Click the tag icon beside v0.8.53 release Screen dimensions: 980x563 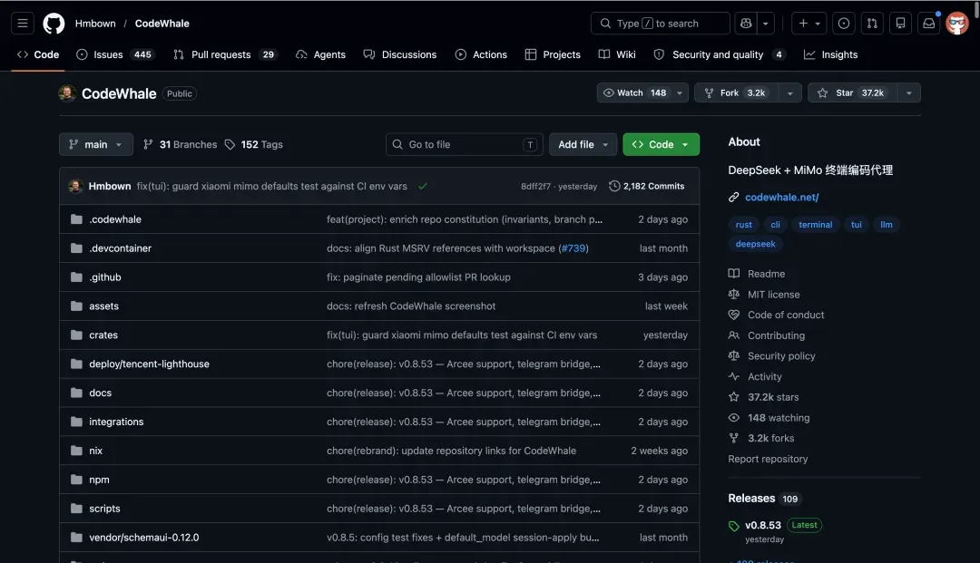[x=734, y=526]
